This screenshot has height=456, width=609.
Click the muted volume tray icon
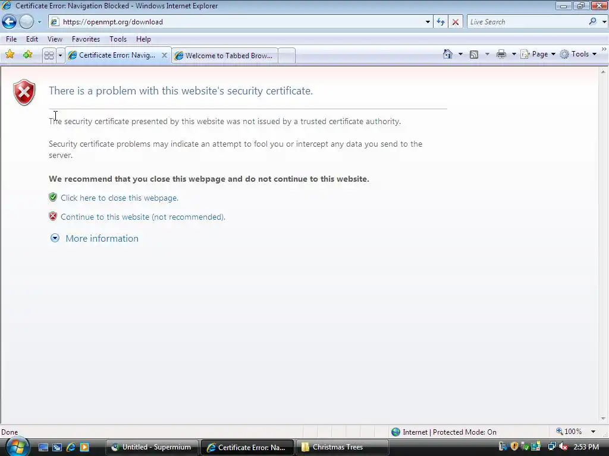563,446
